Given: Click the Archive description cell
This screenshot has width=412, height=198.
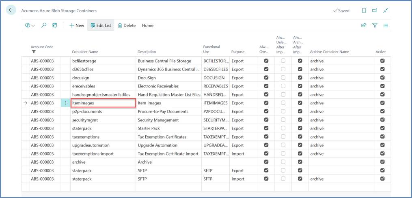Looking at the screenshot, I should pyautogui.click(x=169, y=162).
